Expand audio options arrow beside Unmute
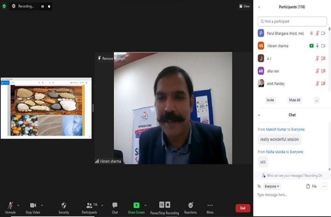The image size is (331, 217). pyautogui.click(x=18, y=205)
